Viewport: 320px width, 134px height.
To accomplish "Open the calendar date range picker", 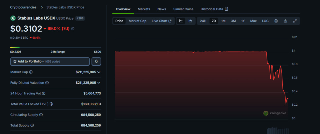I will tap(276, 21).
